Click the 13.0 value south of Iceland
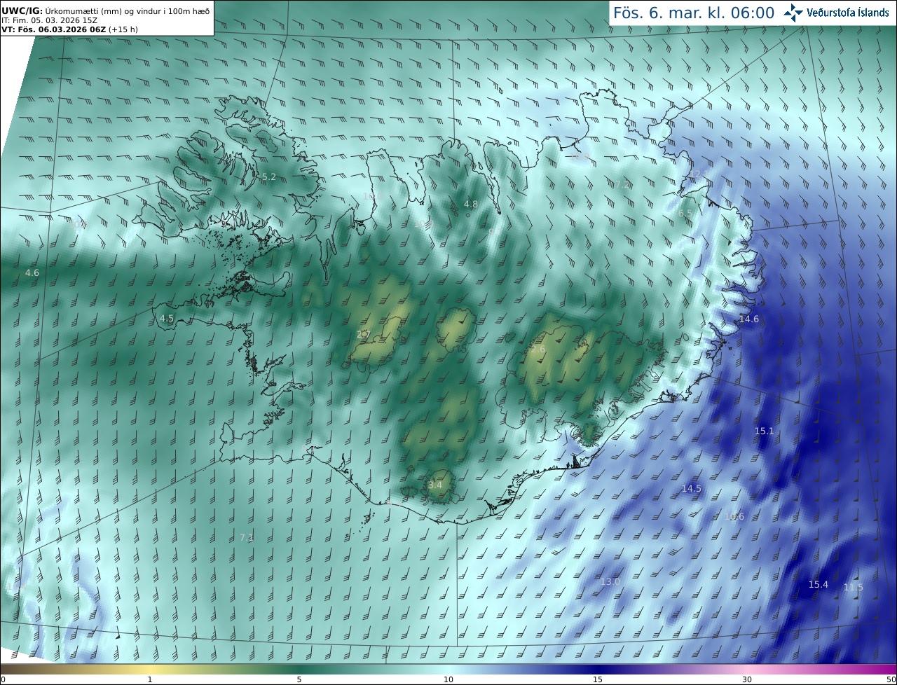The width and height of the screenshot is (897, 685). [610, 581]
